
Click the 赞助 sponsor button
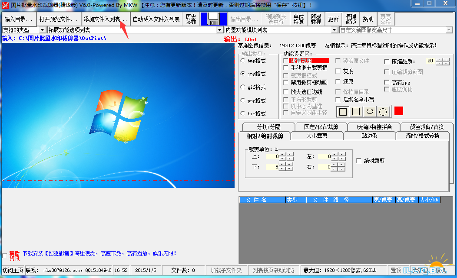(368, 19)
